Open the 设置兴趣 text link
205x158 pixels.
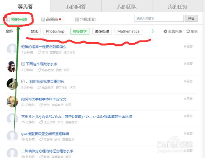[175, 32]
